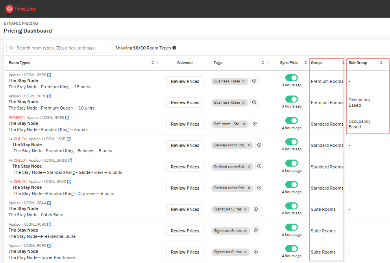Click Premium Rooms group in Premium King row
Screen dimensions: 390x263
pos(327,81)
